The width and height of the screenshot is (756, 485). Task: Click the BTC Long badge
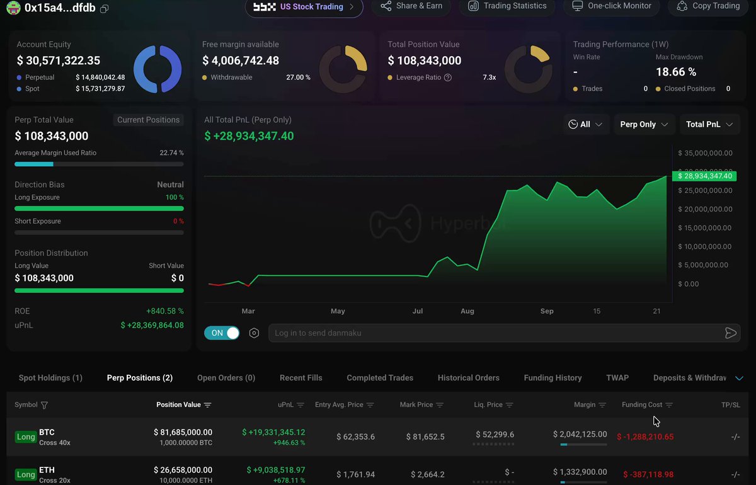point(26,437)
